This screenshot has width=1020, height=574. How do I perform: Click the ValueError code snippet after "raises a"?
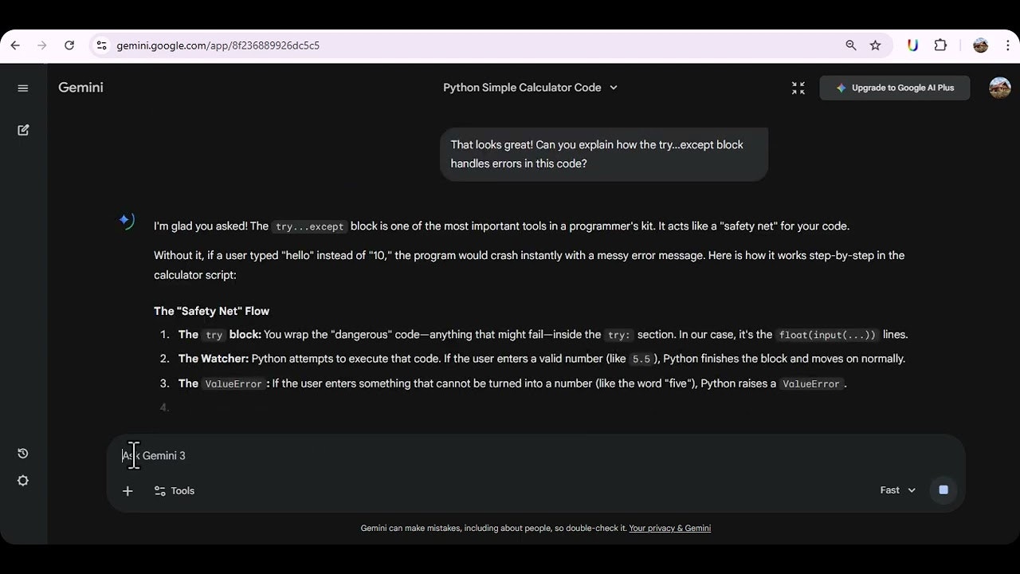[x=810, y=384]
